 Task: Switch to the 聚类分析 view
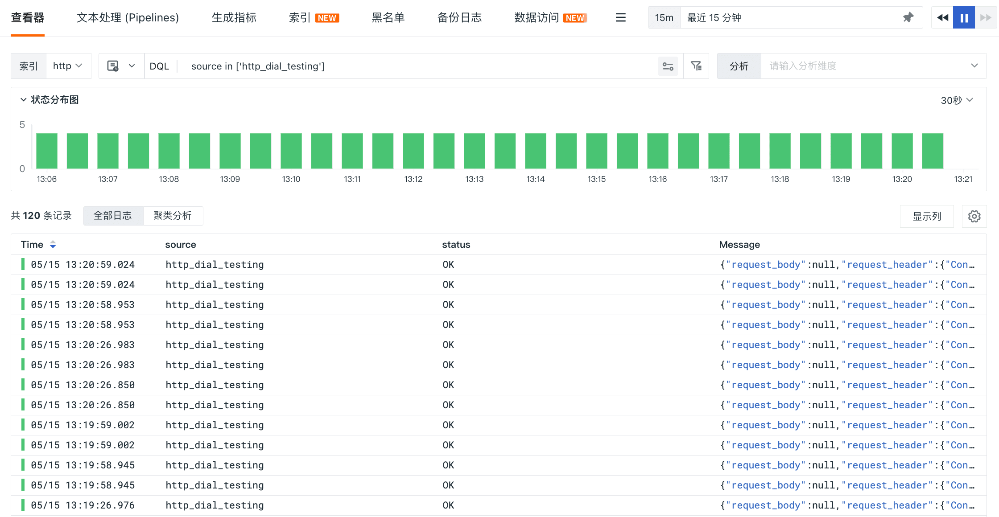173,216
